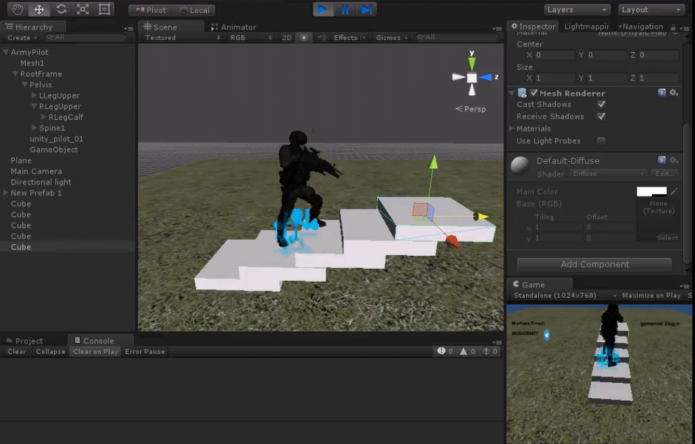Collapse the RootFrame tree node

point(15,74)
